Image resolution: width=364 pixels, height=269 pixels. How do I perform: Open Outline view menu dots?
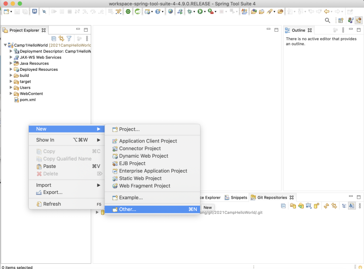click(x=343, y=30)
